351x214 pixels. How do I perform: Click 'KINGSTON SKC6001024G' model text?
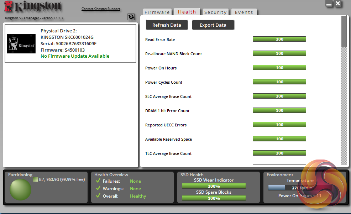[x=67, y=37]
